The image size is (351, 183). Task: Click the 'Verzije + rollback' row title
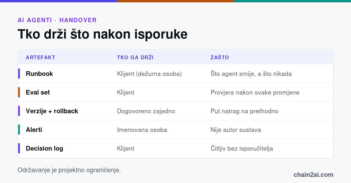tap(52, 111)
